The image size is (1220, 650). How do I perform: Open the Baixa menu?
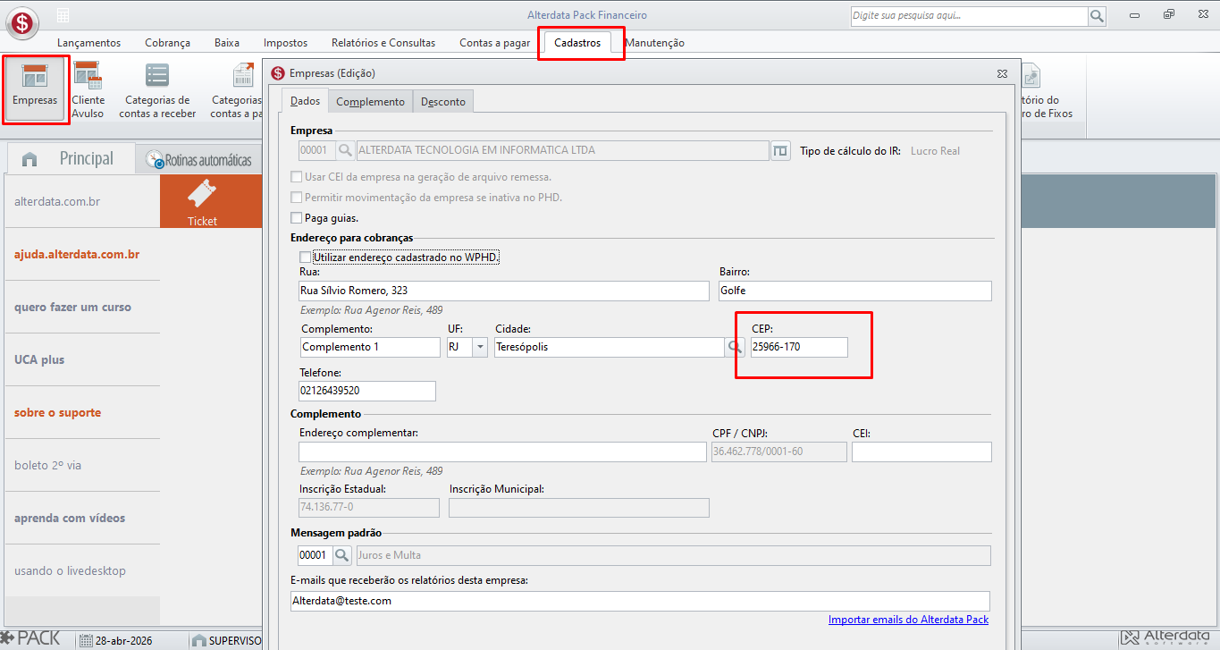pos(227,43)
